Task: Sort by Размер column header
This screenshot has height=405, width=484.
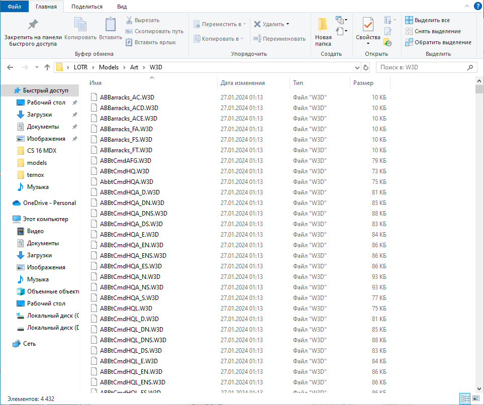Action: click(363, 83)
